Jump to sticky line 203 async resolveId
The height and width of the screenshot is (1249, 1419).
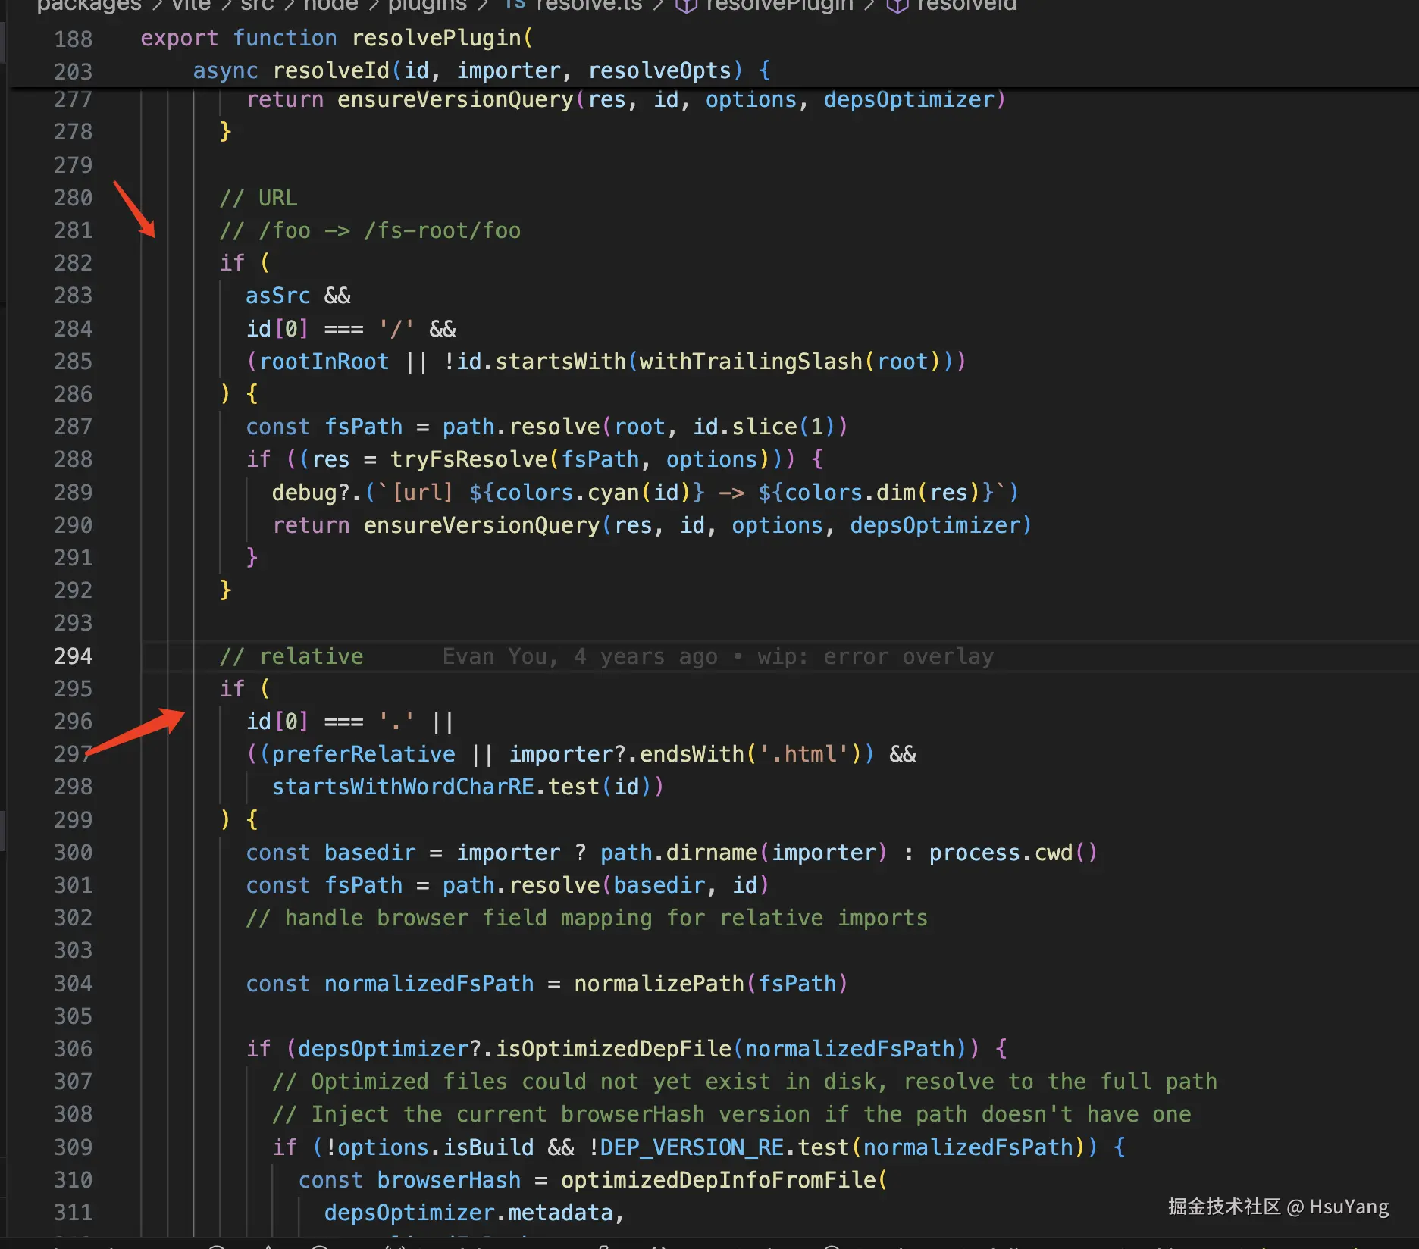click(481, 70)
